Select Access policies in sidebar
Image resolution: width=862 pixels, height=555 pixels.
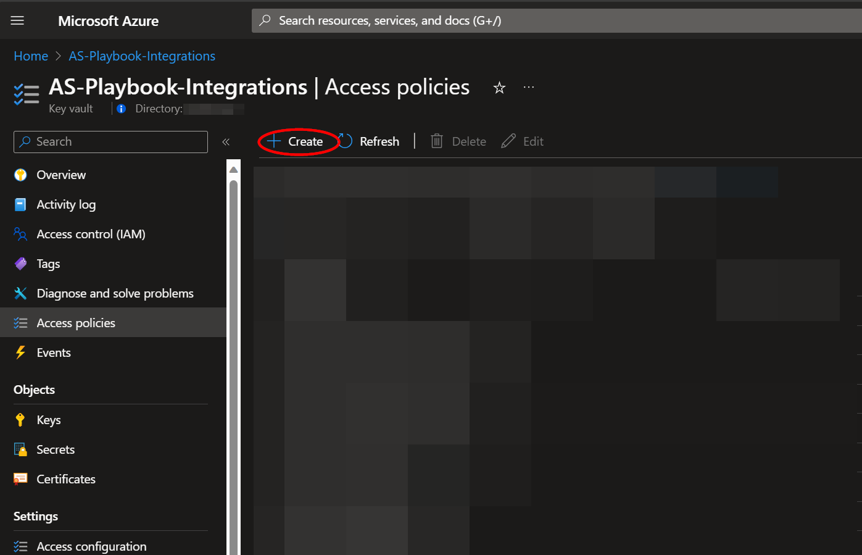[x=113, y=323]
